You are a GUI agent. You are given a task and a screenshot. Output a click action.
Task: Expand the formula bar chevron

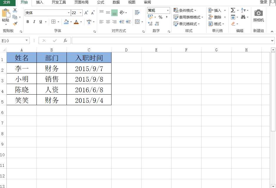pyautogui.click(x=272, y=41)
